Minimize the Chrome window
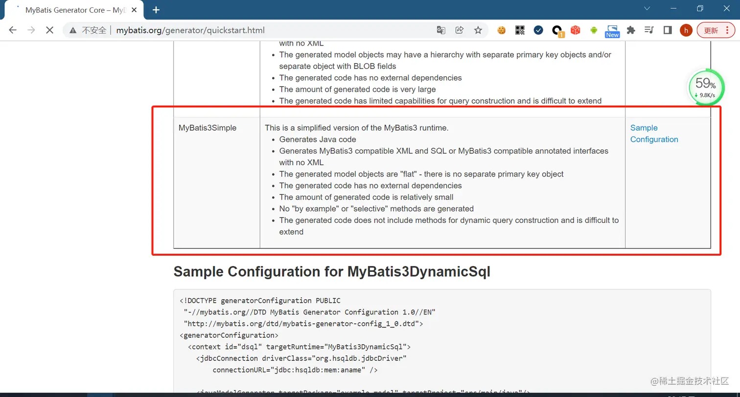Screen dimensions: 740x397 673,8
